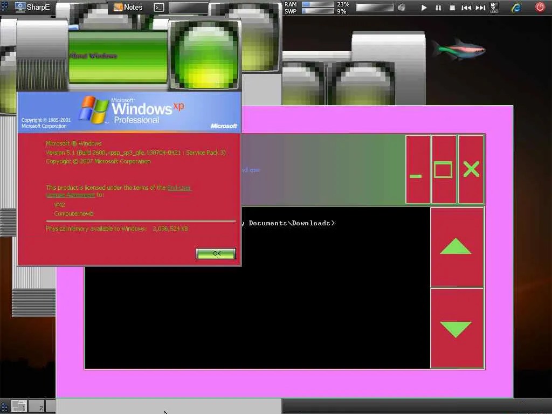Skip to the previous track
552x414 pixels.
point(466,8)
